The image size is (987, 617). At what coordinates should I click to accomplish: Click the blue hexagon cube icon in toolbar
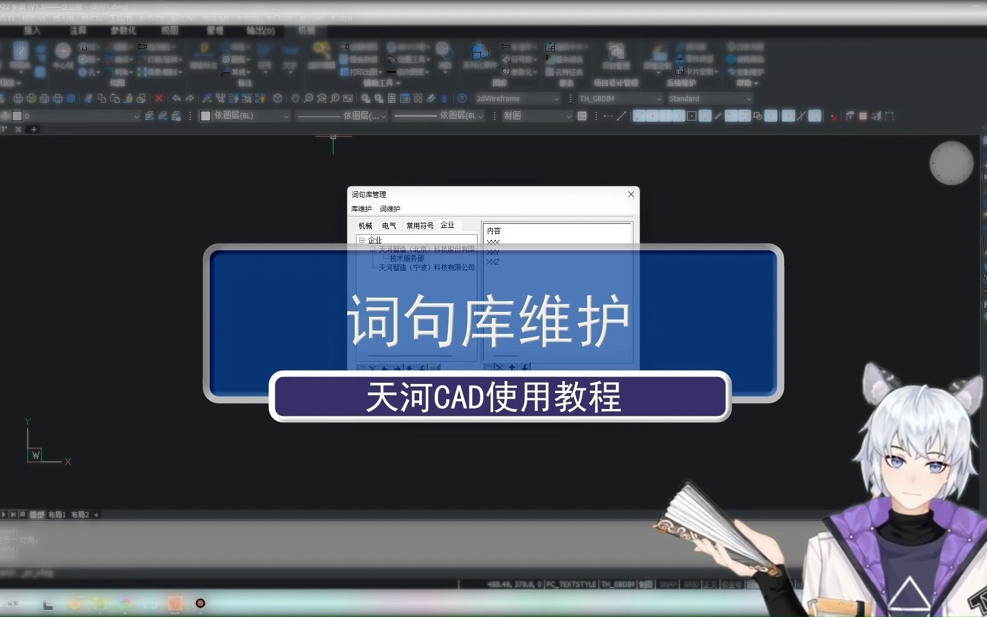(x=71, y=98)
